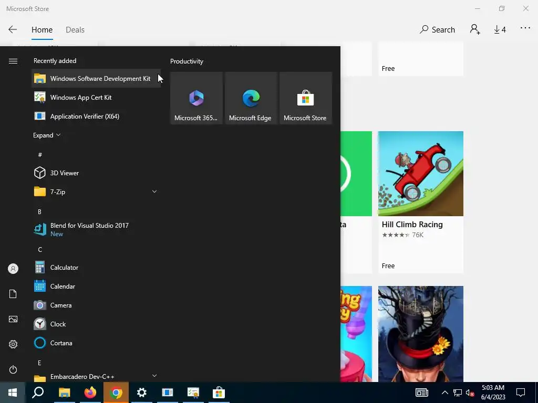This screenshot has width=538, height=403.
Task: Open the Microsoft Edge tile
Action: [x=251, y=98]
